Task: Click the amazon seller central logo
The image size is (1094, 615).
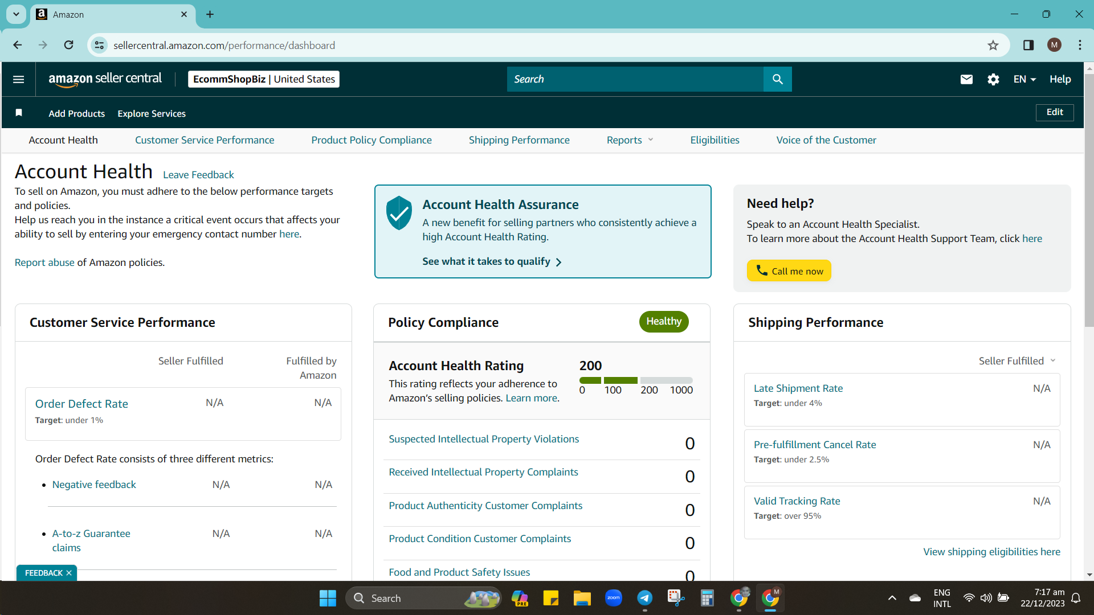Action: click(105, 79)
